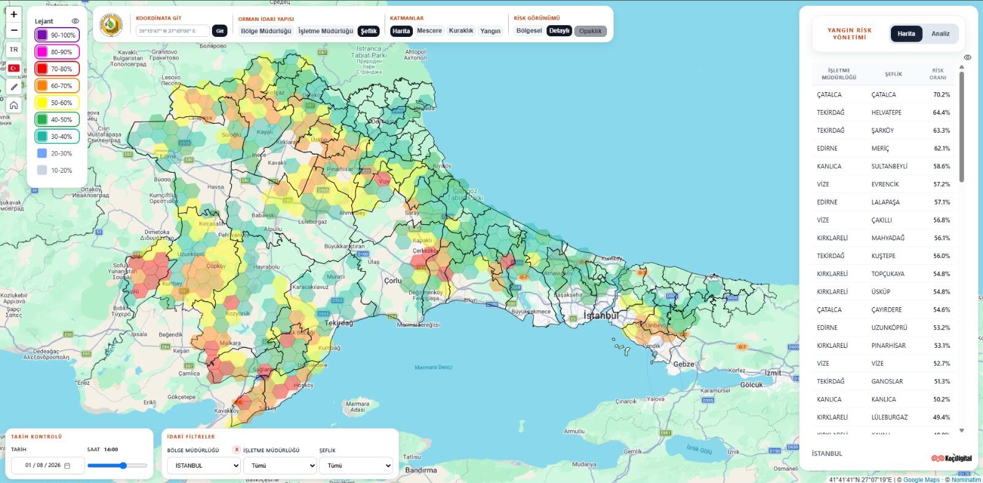Toggle the 30-40% risk legend filter
The width and height of the screenshot is (983, 483).
57,136
